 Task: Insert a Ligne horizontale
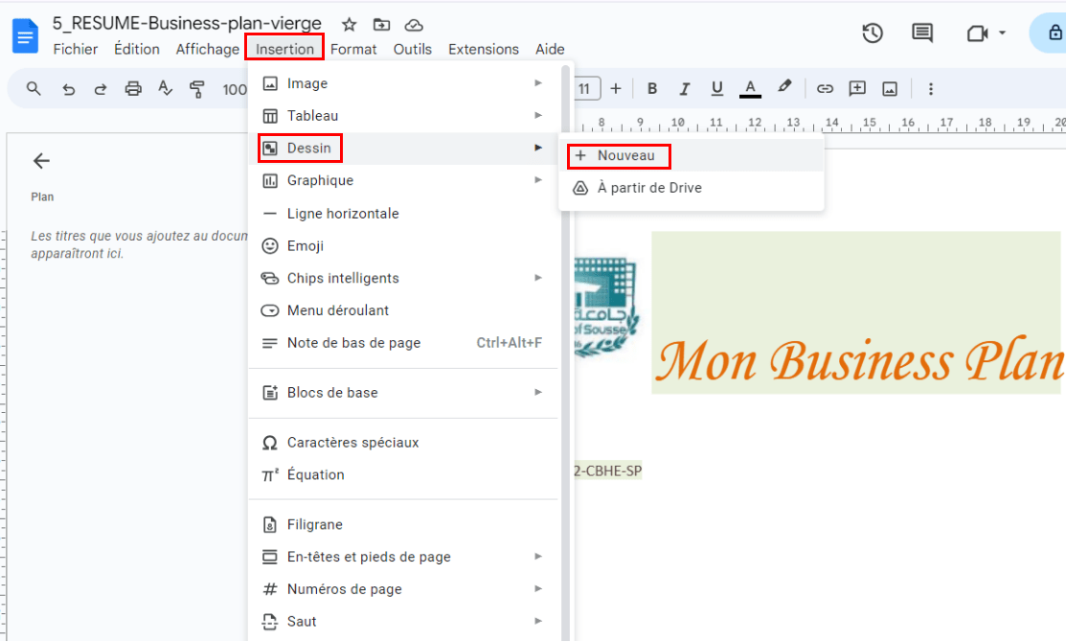(x=404, y=213)
